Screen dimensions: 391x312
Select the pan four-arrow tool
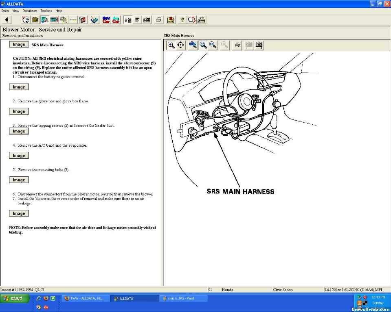coord(181,45)
